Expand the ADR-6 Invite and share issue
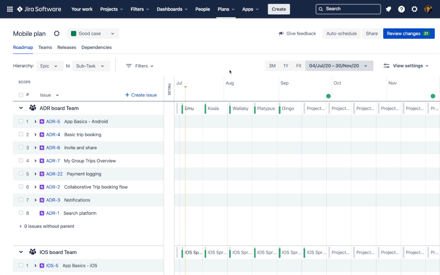The height and width of the screenshot is (275, 440). [x=36, y=148]
